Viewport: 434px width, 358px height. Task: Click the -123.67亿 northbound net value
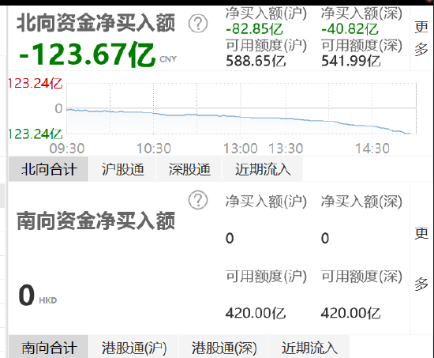click(87, 55)
